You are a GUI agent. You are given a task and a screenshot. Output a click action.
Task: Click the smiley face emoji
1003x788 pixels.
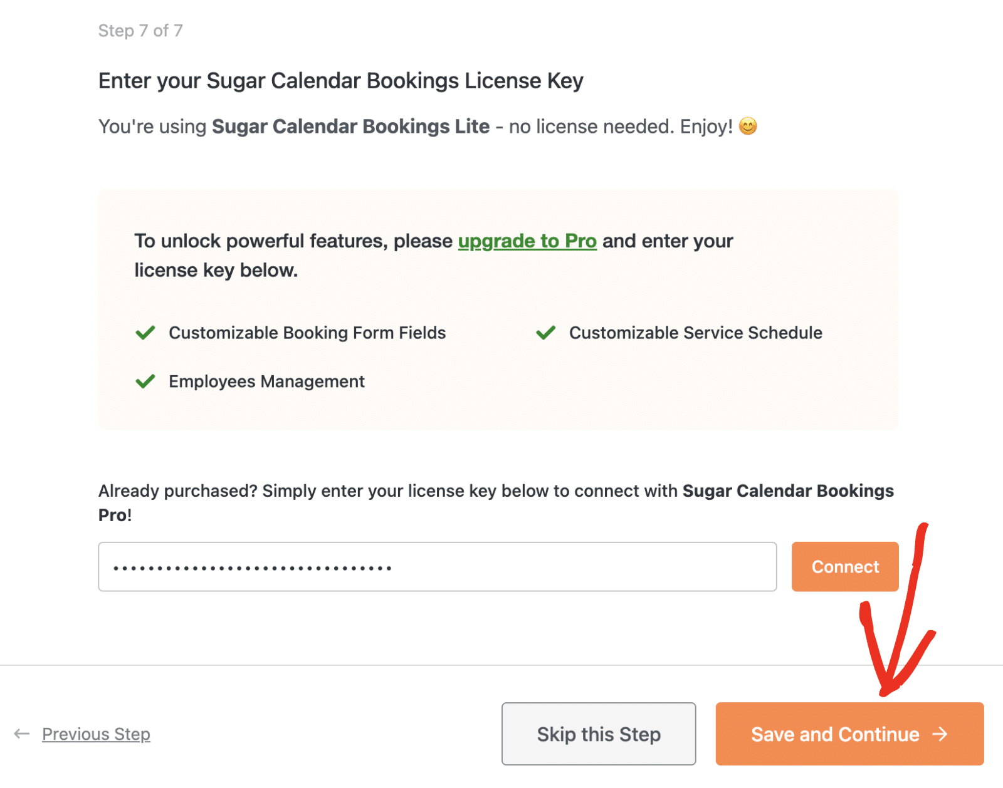click(x=748, y=127)
